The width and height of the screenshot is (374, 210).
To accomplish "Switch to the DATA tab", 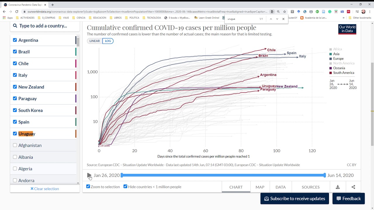I will (x=280, y=187).
